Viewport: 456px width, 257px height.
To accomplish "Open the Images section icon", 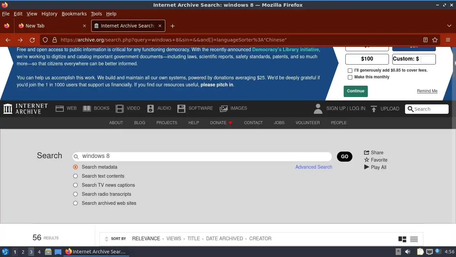I will [x=224, y=108].
